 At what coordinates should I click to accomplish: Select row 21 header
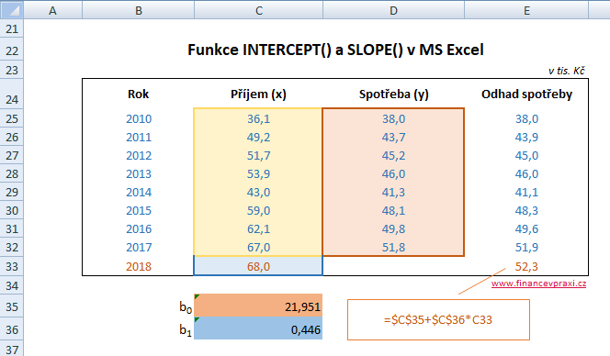pos(12,28)
